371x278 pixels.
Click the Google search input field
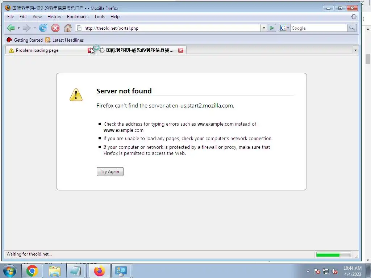click(x=319, y=28)
